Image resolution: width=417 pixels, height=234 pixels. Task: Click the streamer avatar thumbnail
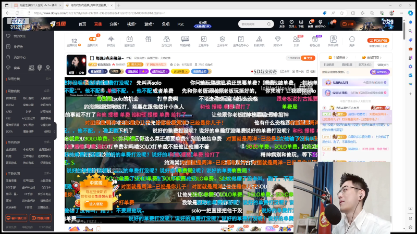76,64
